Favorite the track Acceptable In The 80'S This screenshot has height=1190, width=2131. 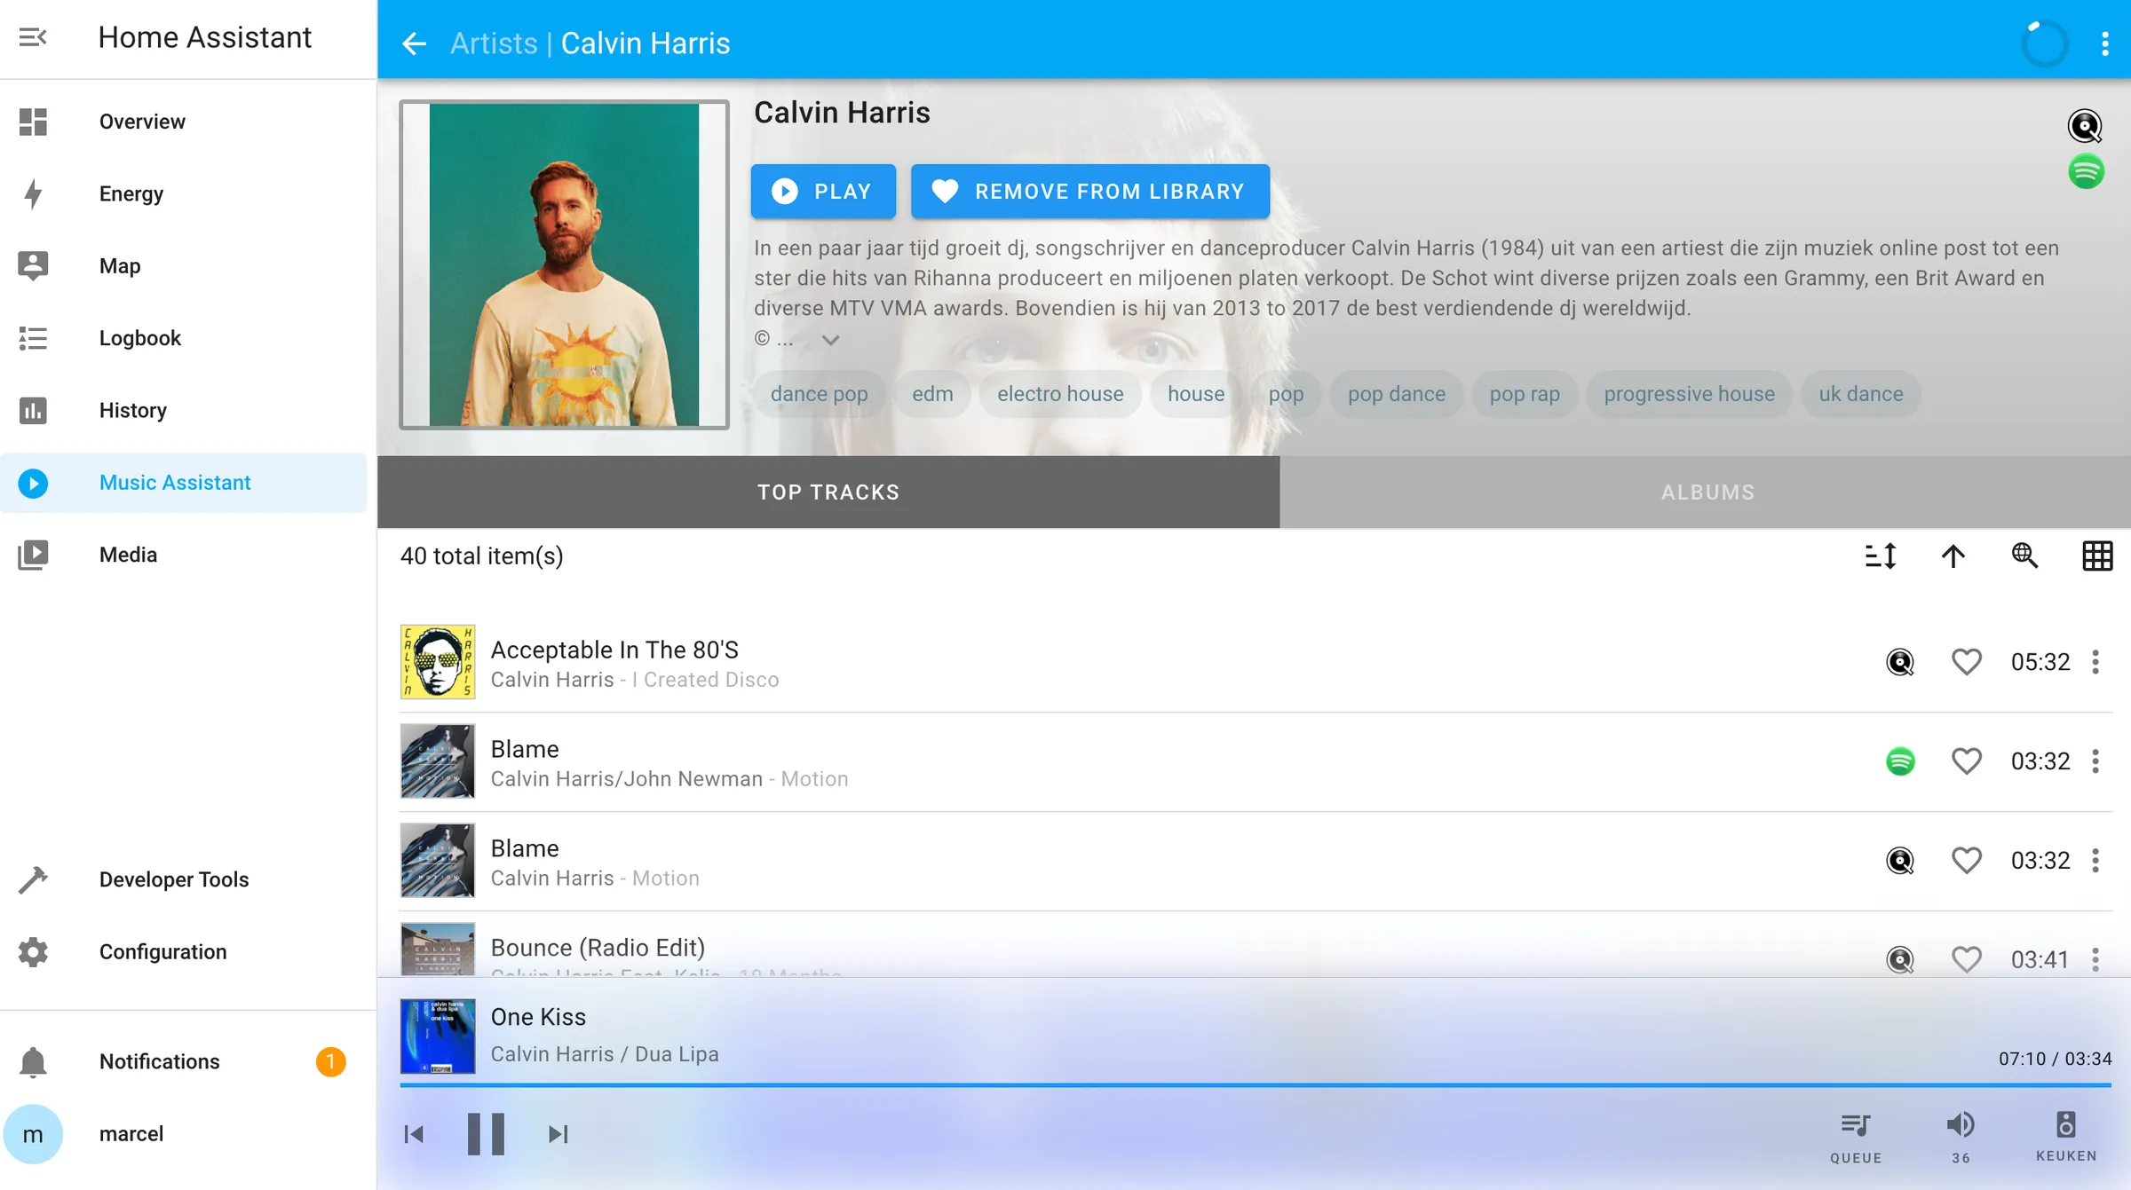tap(1966, 662)
